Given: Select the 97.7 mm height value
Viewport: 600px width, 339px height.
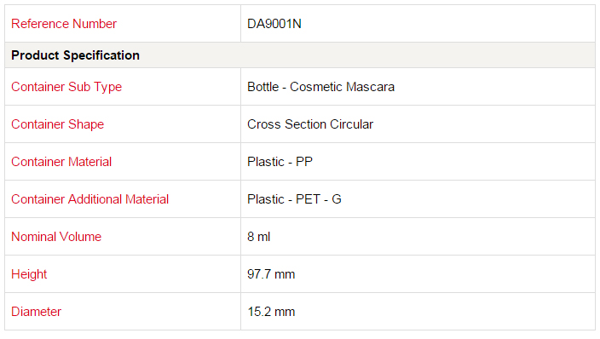Looking at the screenshot, I should click(271, 274).
